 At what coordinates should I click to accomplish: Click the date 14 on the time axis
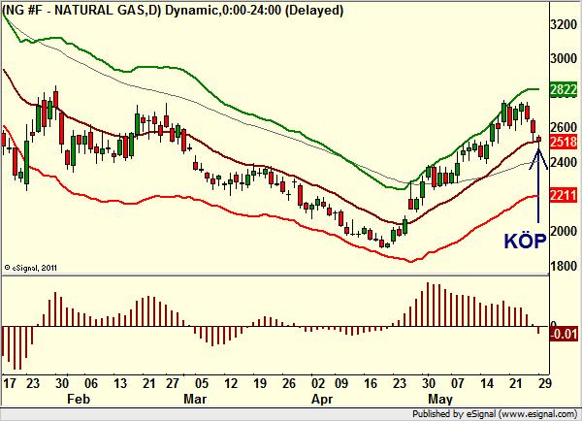(487, 383)
